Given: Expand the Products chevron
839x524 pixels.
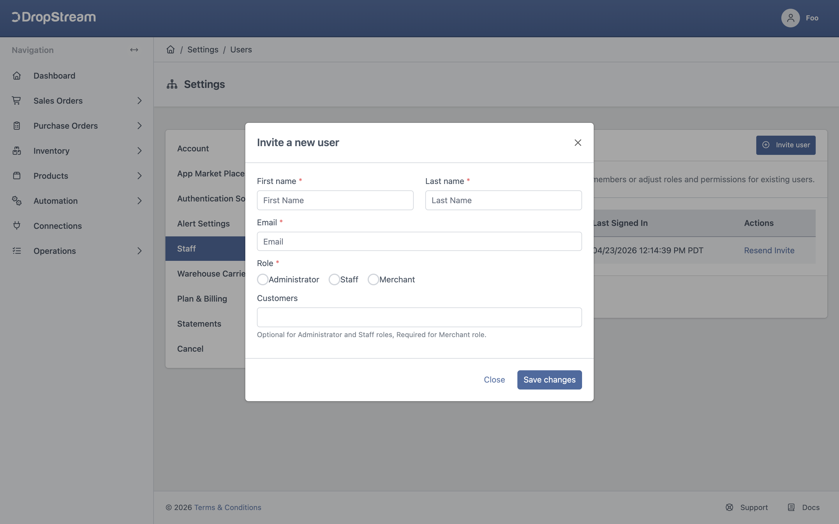Looking at the screenshot, I should pyautogui.click(x=139, y=176).
